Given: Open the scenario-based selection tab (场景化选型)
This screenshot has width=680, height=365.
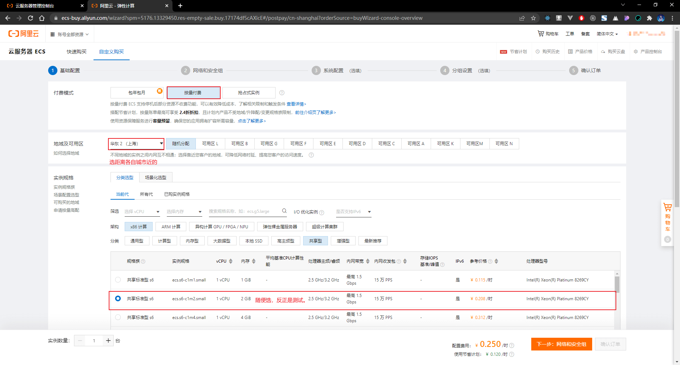Looking at the screenshot, I should (x=155, y=177).
